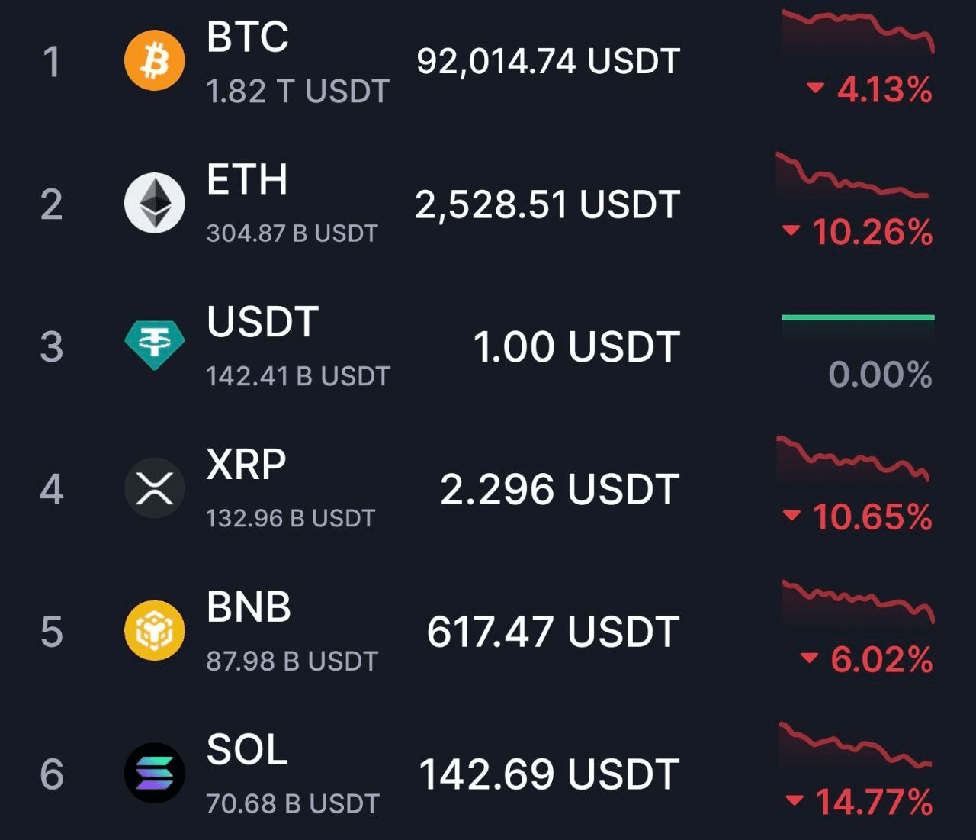The width and height of the screenshot is (976, 840).
Task: Select the XRP ticker name
Action: pos(246,464)
